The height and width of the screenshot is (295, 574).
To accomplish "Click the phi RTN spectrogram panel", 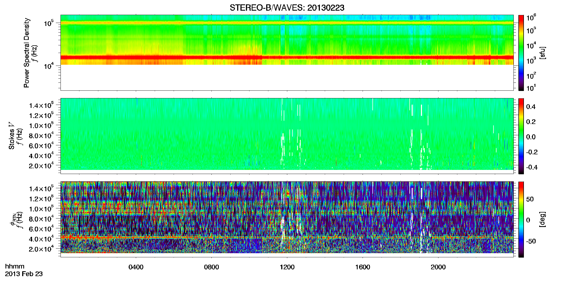I will coord(287,219).
